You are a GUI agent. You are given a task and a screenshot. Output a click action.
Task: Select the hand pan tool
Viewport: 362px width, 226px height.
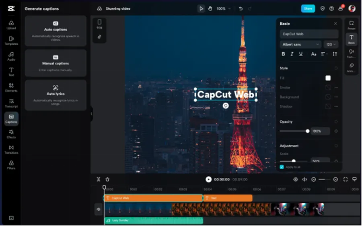pos(210,8)
